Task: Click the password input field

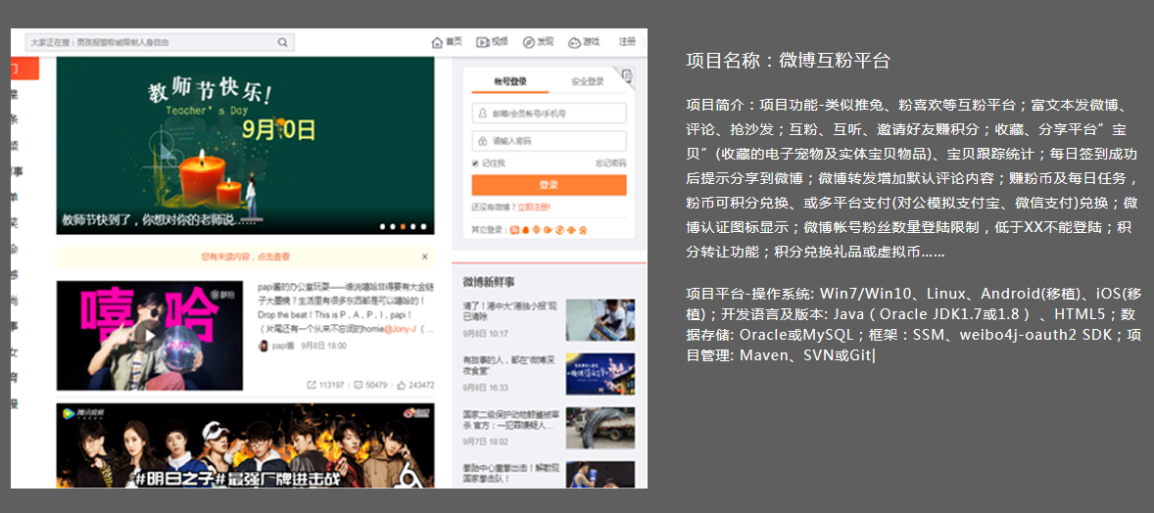Action: [549, 141]
